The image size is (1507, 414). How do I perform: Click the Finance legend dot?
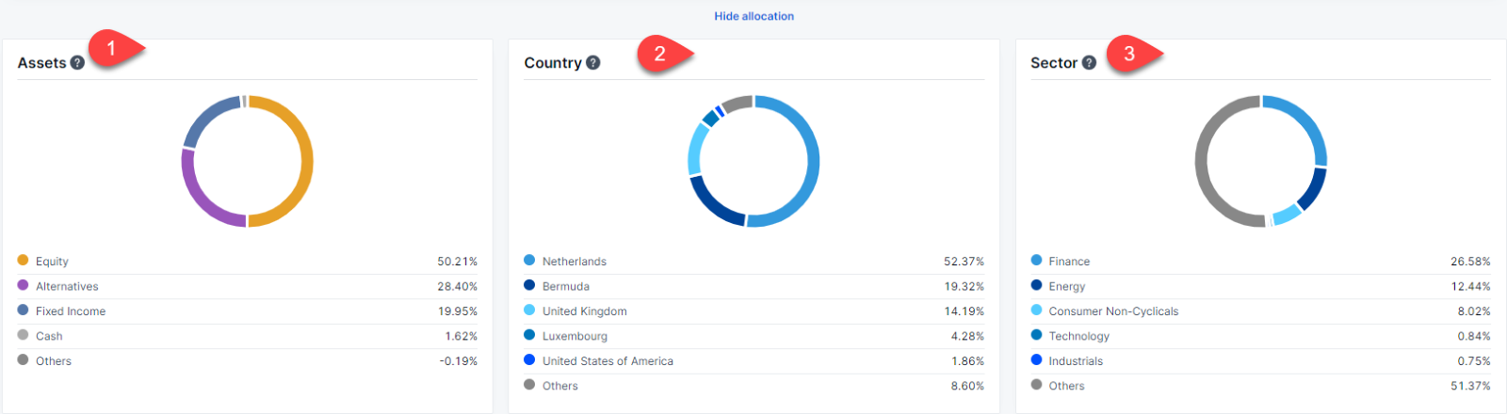(x=1036, y=261)
